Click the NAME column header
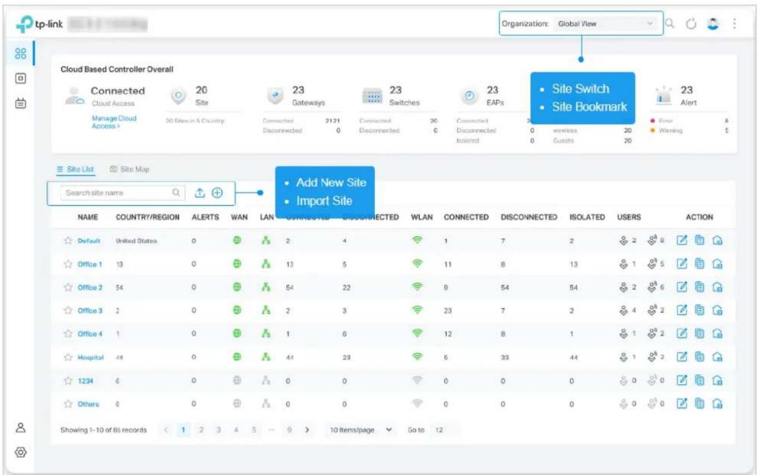Screen dimensions: 757x475 87,217
